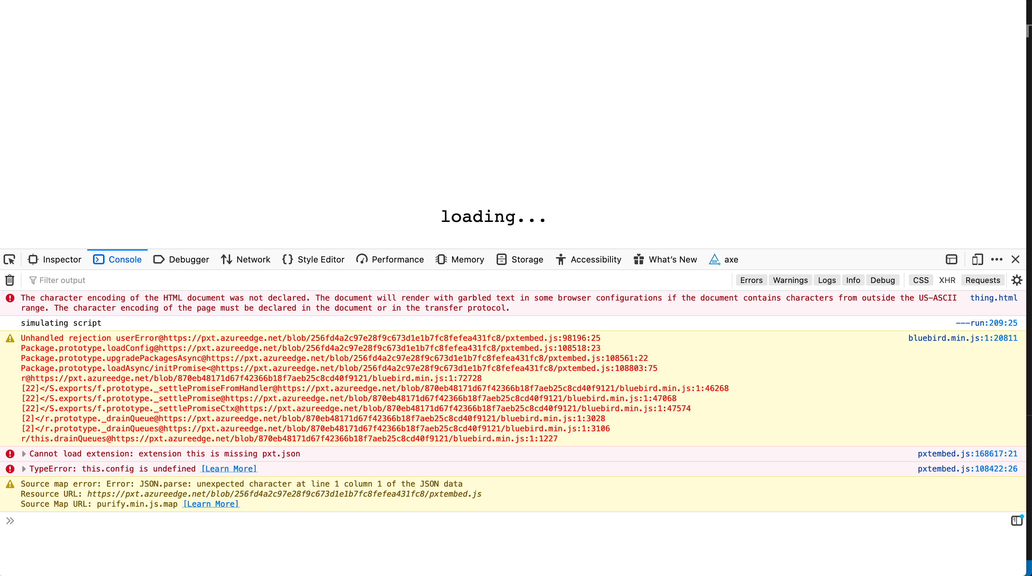This screenshot has height=576, width=1032.
Task: Close the developer tools panel
Action: [x=1015, y=260]
